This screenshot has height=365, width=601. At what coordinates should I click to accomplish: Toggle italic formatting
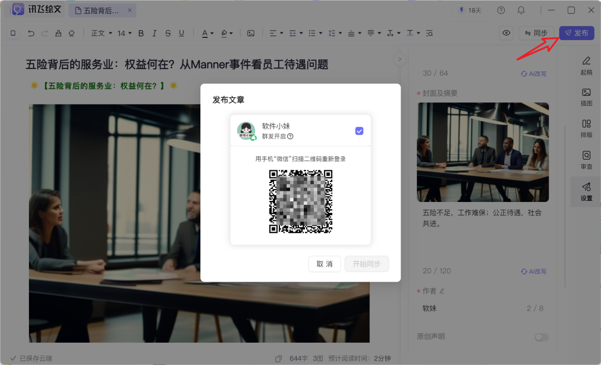tap(155, 33)
